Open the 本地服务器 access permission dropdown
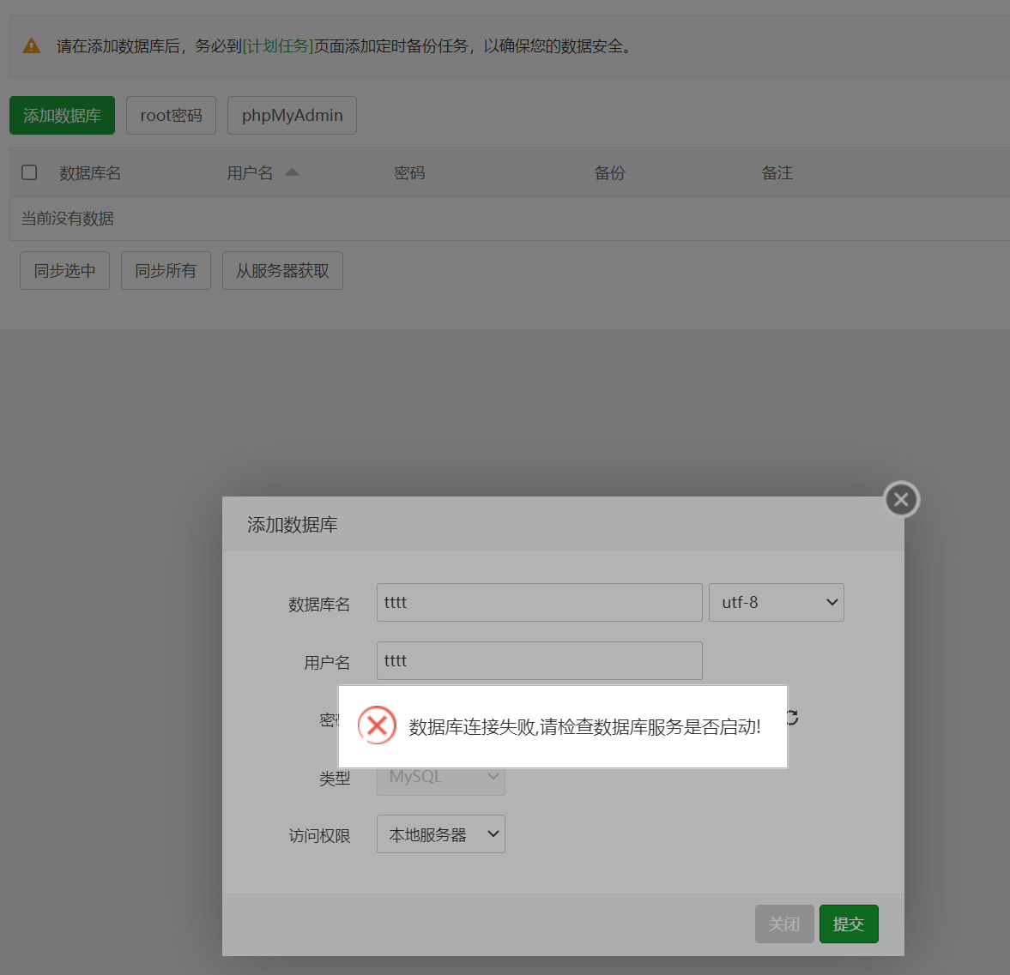 440,834
